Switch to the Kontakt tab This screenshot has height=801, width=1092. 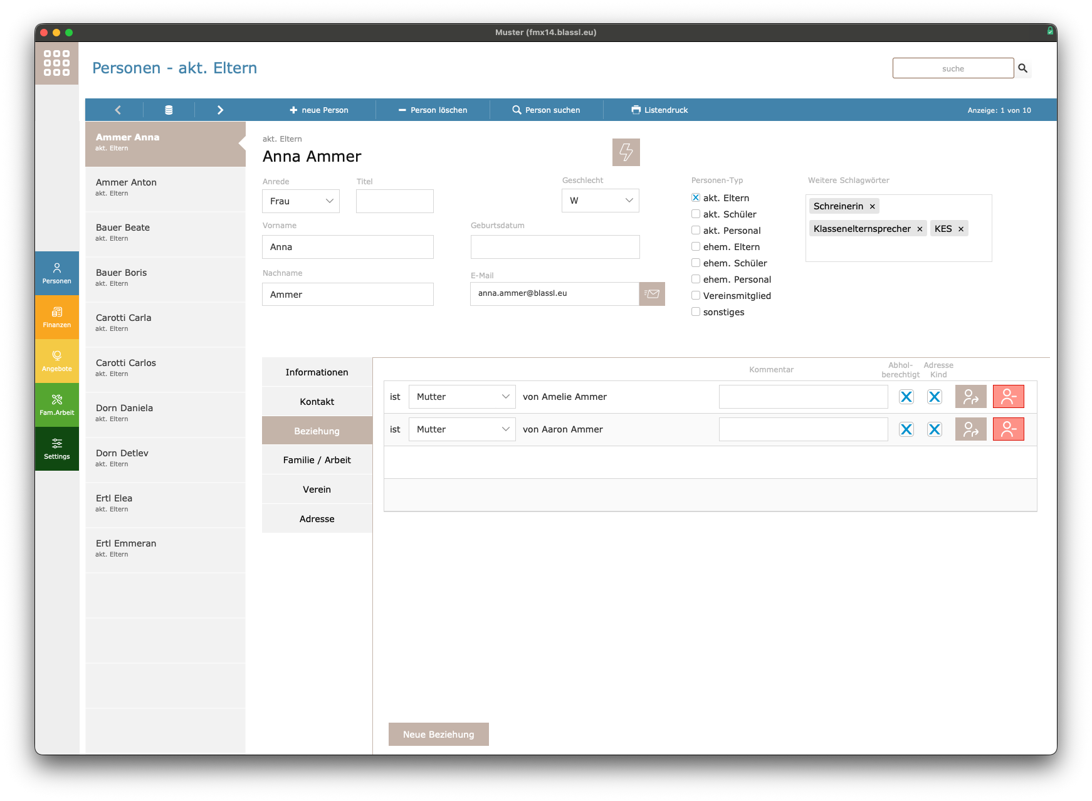tap(317, 402)
